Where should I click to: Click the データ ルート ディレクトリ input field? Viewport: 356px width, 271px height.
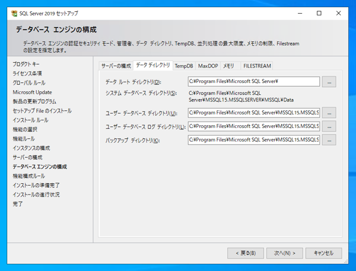[x=254, y=81]
